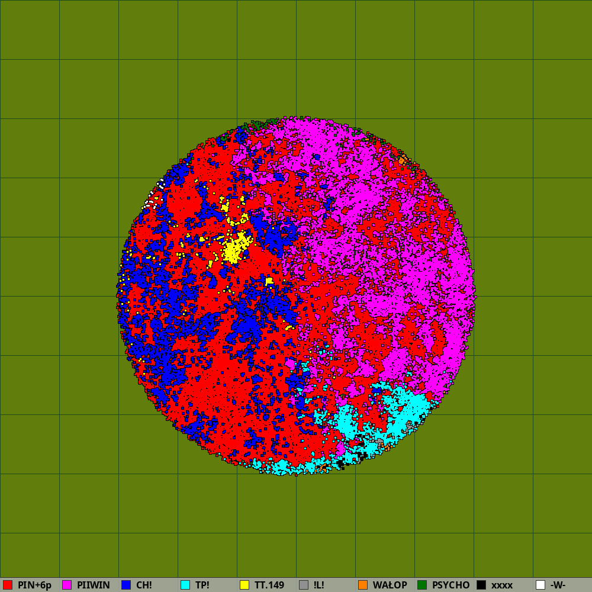
Task: Click the blue CH! legend swatch
Action: (126, 585)
